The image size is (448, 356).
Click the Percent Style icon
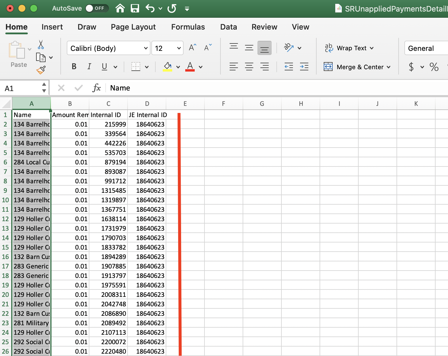[434, 67]
